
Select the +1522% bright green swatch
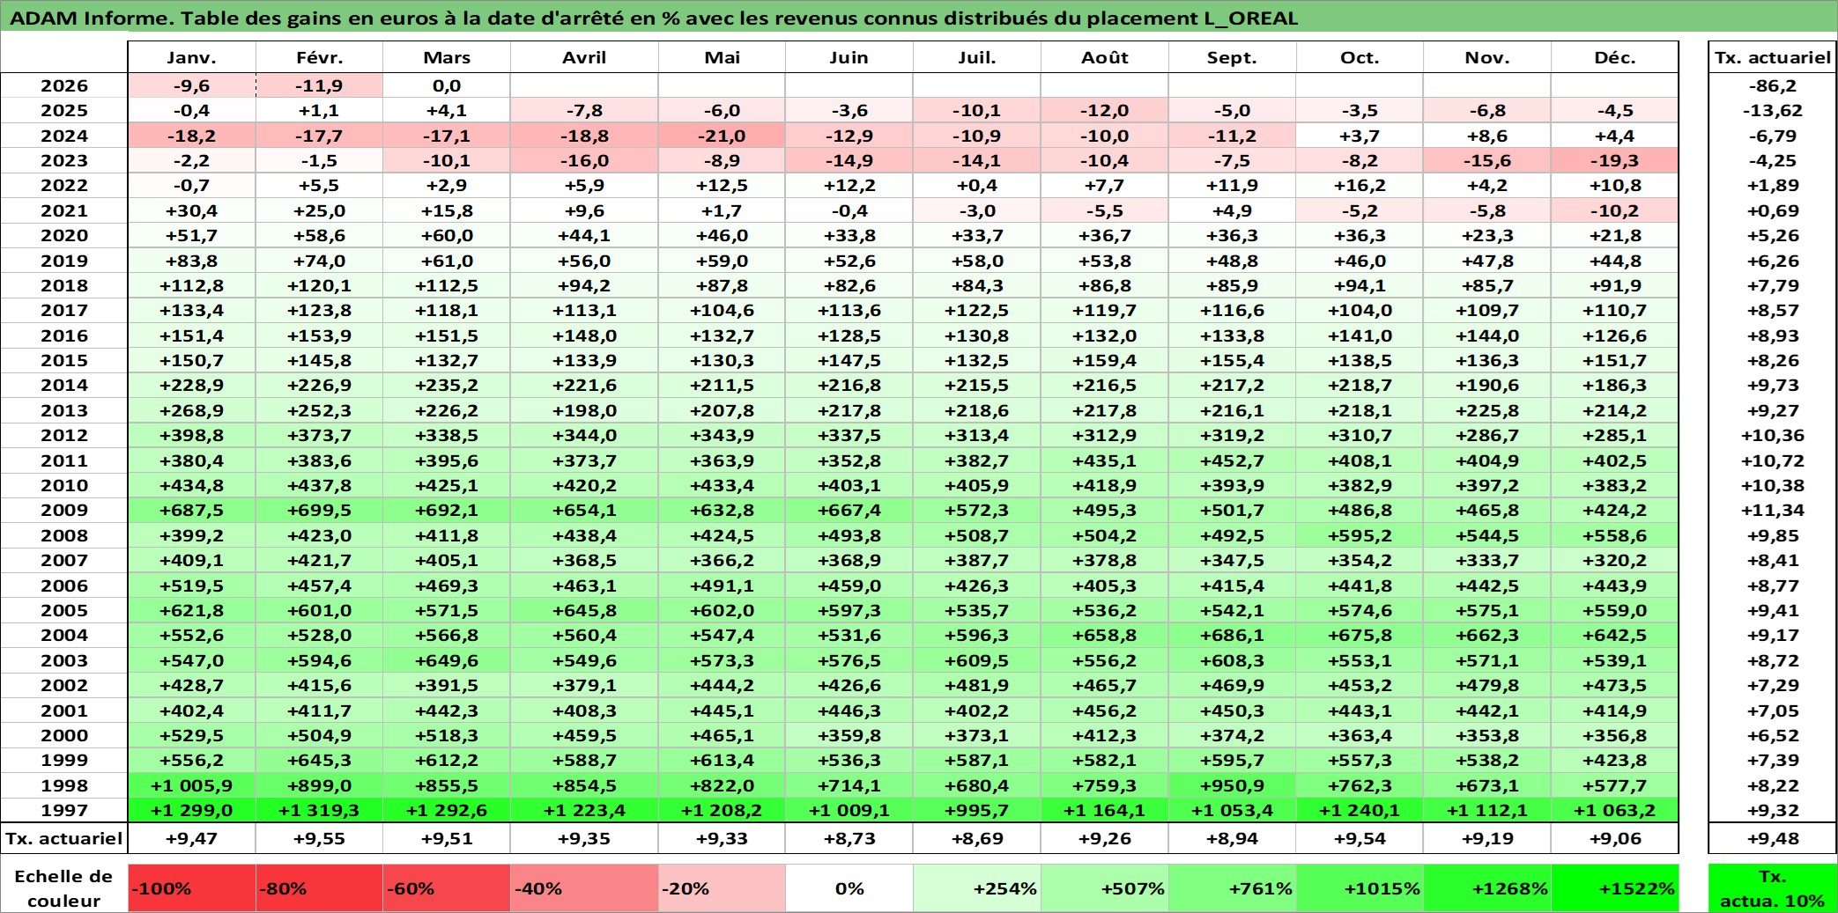coord(1615,887)
